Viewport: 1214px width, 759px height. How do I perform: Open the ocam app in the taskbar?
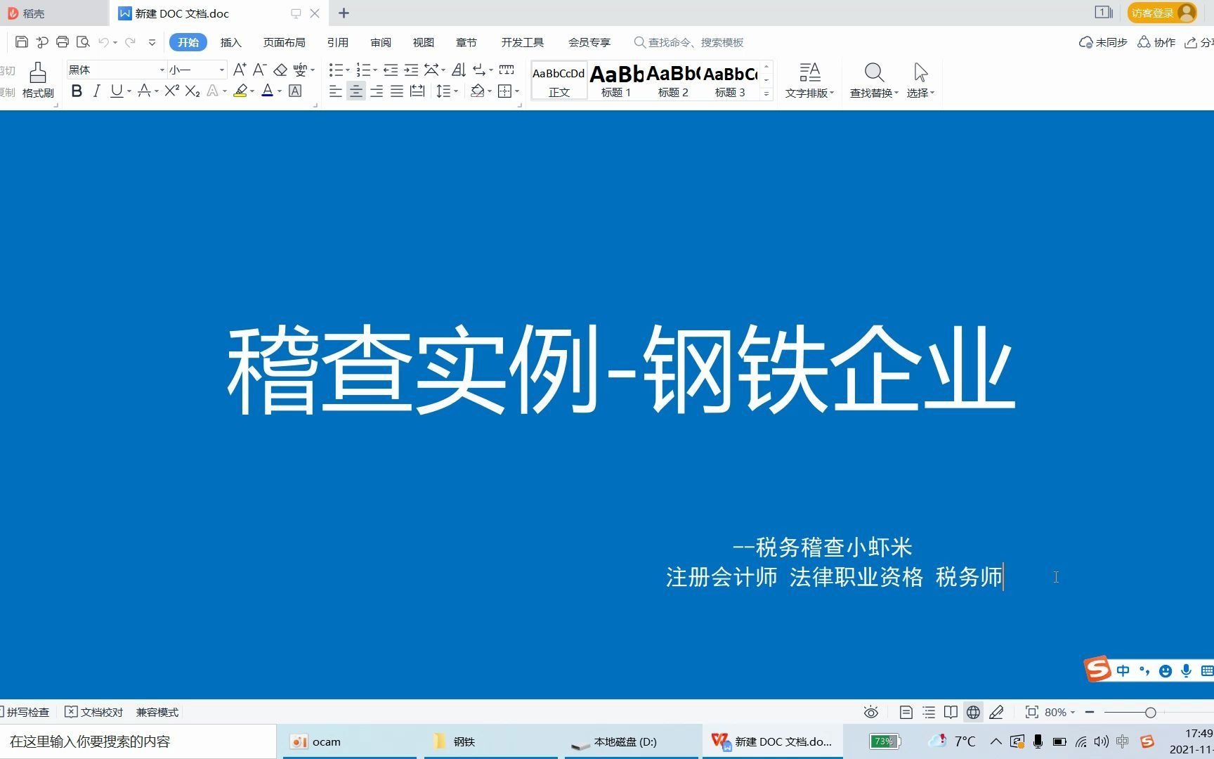click(349, 741)
